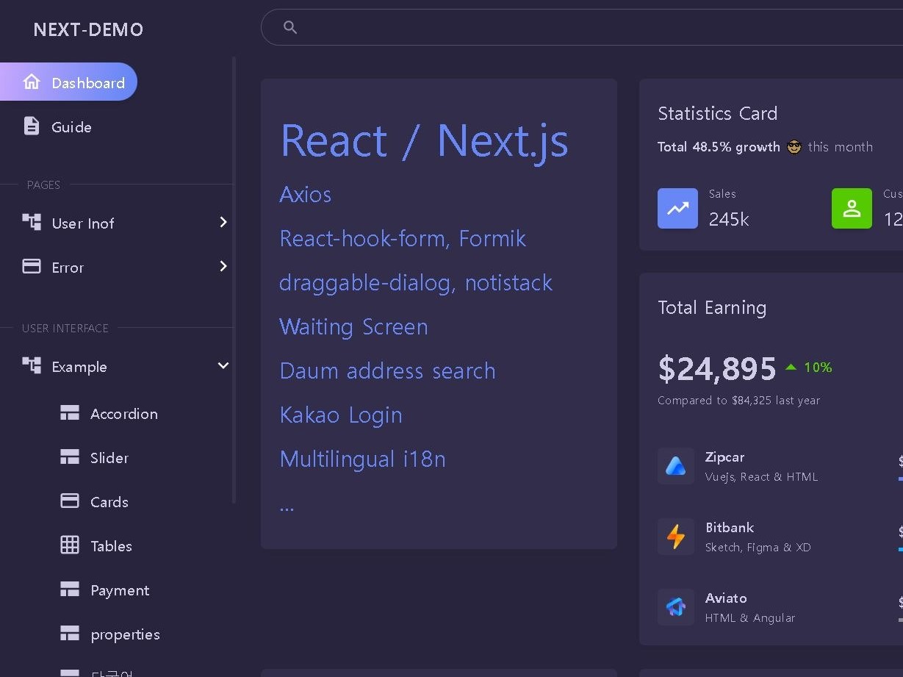Click the Tables grid icon in sidebar
Viewport: 903px width, 677px height.
(70, 545)
